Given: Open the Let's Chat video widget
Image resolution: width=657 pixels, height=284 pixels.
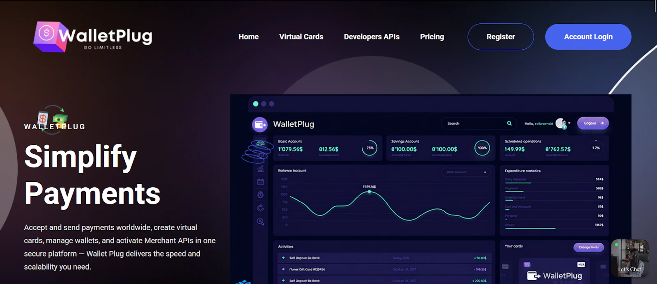Looking at the screenshot, I should tap(630, 258).
